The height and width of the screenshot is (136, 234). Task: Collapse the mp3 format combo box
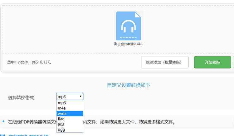(70, 97)
